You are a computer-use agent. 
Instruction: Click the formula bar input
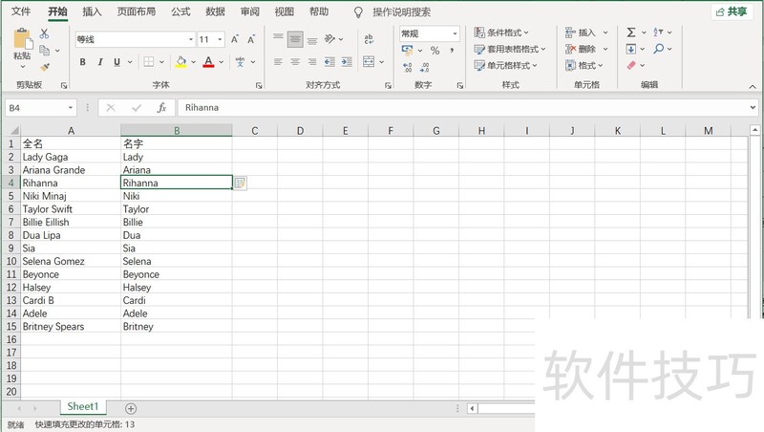463,108
